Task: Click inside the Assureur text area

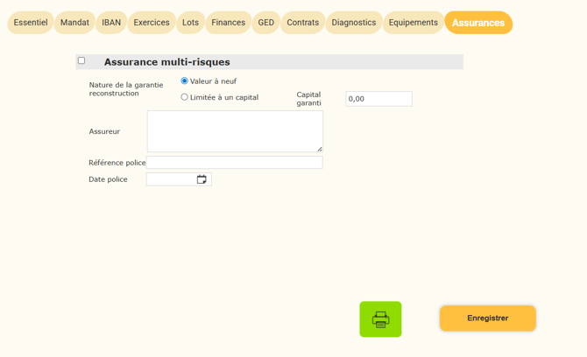Action: [x=235, y=131]
